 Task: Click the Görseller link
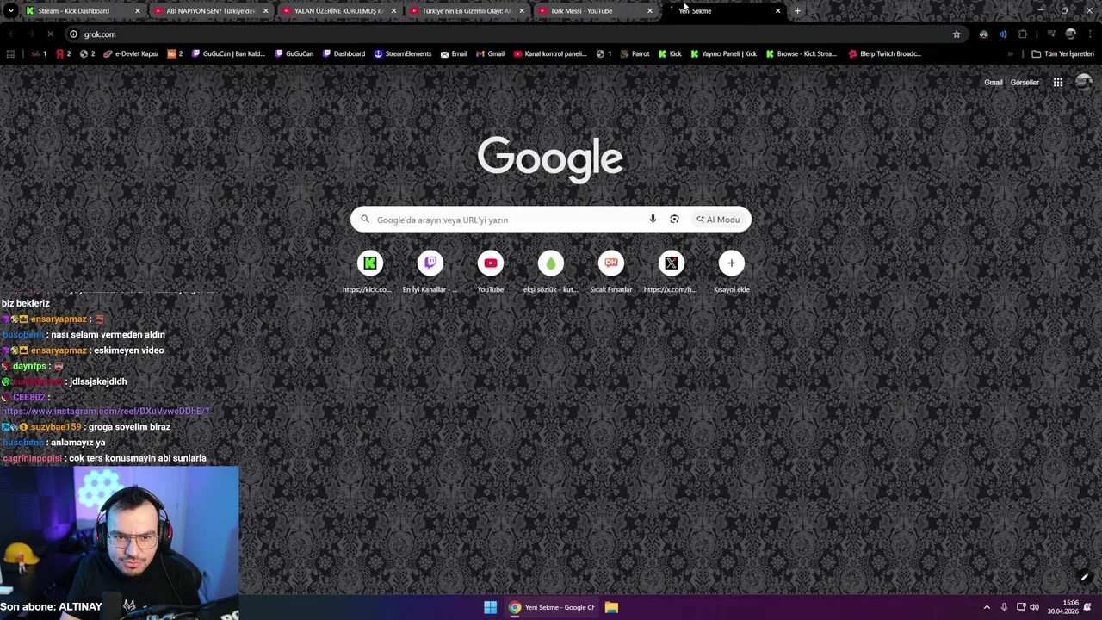click(x=1025, y=83)
